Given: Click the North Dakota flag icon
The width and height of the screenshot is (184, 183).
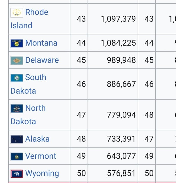Looking at the screenshot, I should tap(17, 108).
